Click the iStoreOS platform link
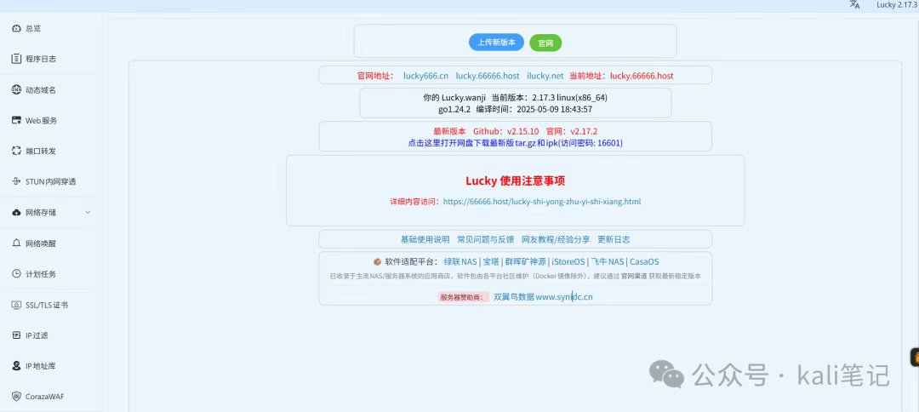 pyautogui.click(x=568, y=261)
